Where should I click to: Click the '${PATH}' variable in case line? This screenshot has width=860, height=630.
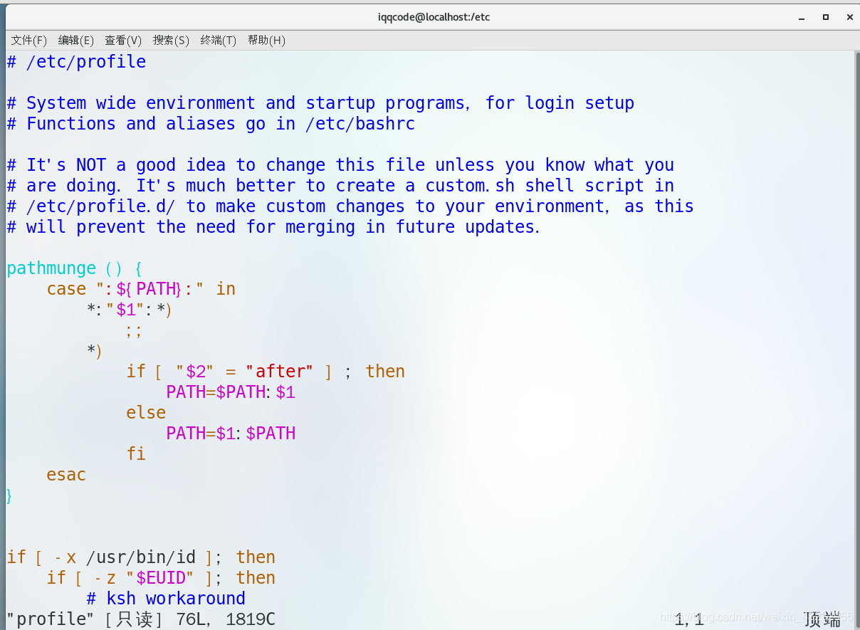coord(150,289)
